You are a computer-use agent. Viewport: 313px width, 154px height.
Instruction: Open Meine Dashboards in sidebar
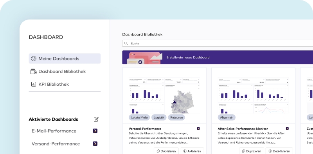coord(65,58)
